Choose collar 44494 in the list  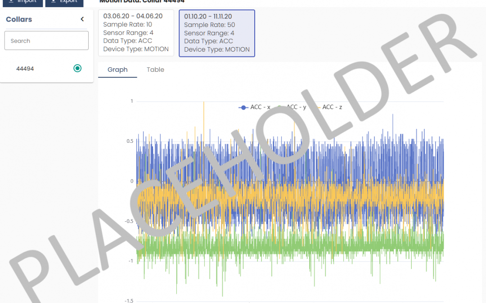point(25,69)
